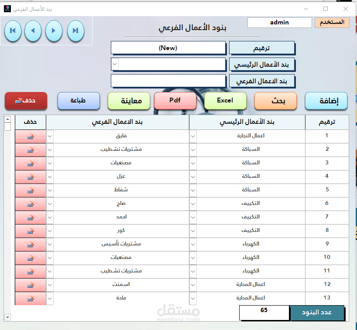
Task: Delete row 8 (كور) via its delete icon
Action: (31, 231)
